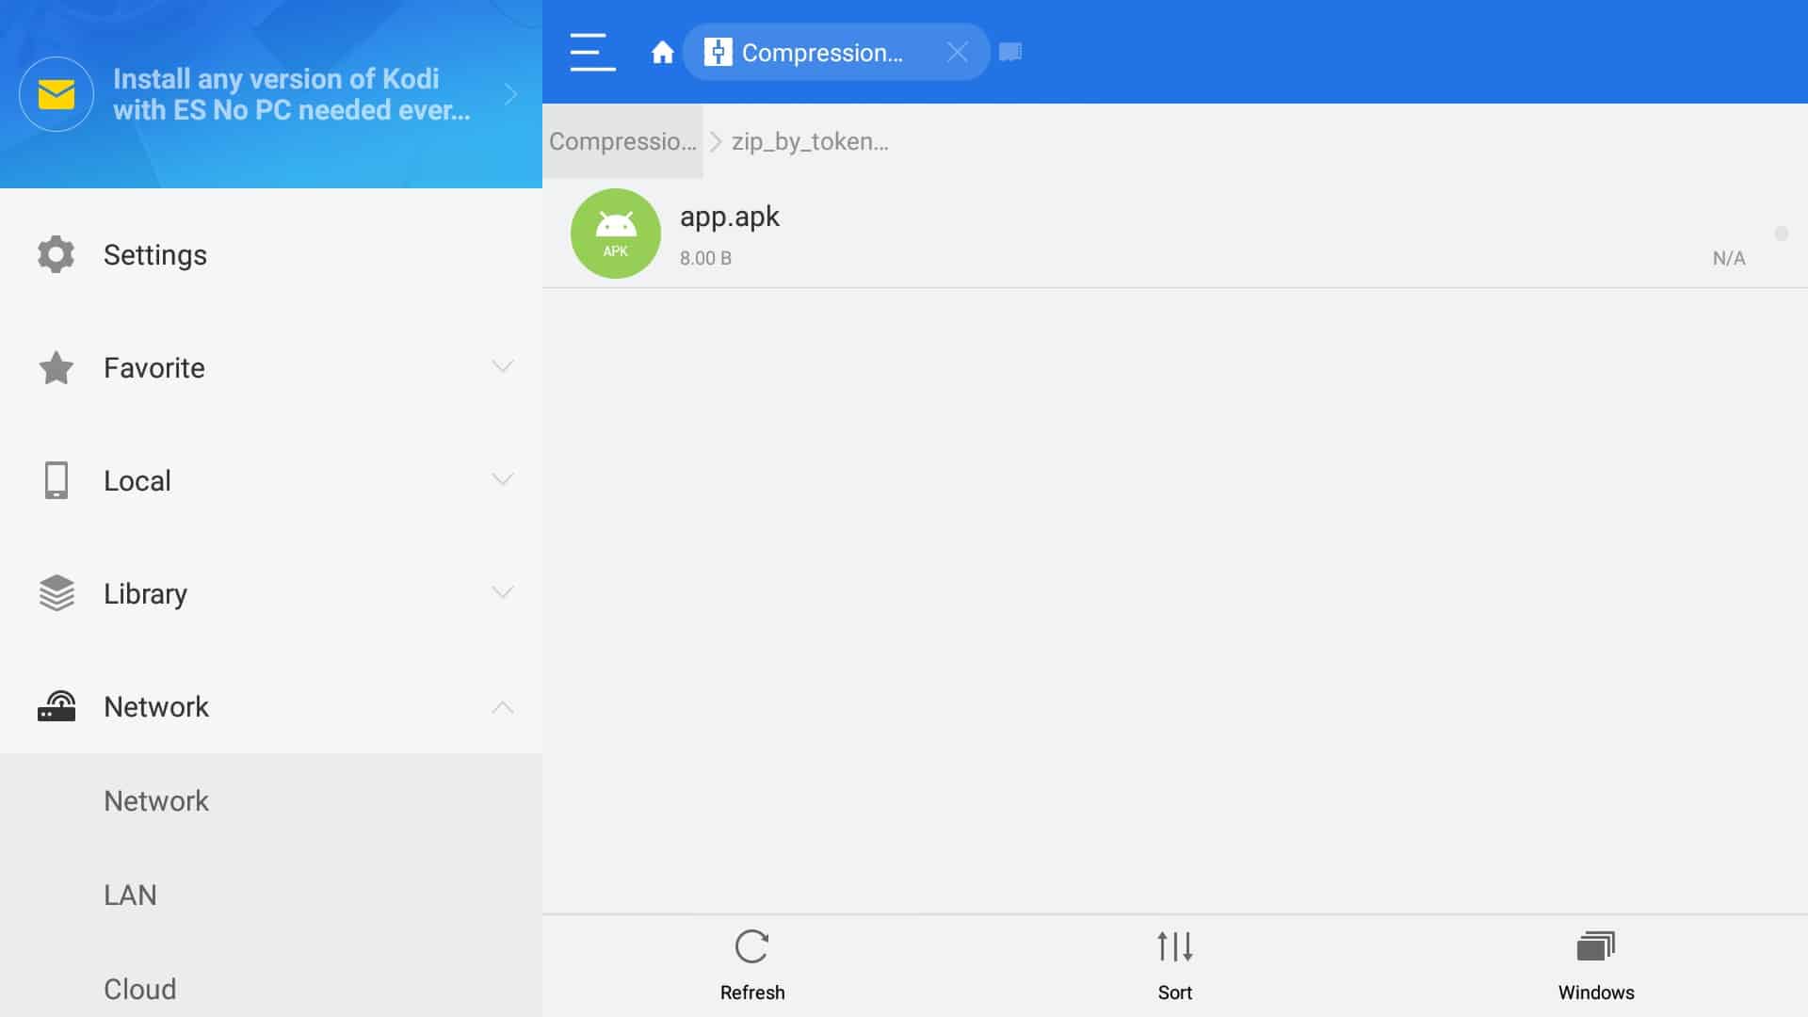Open Settings from sidebar
Screen dimensions: 1808x1017
tap(155, 254)
